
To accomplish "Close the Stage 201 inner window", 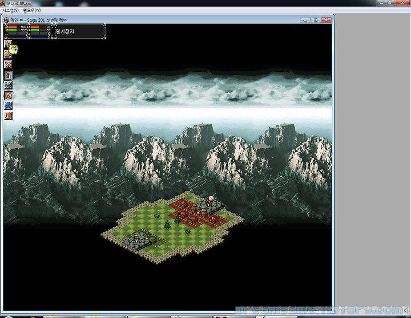I will [327, 20].
